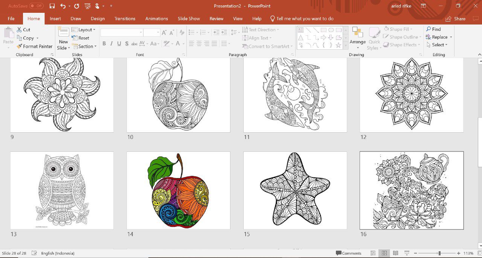Click the zoom slider handle

[439, 253]
